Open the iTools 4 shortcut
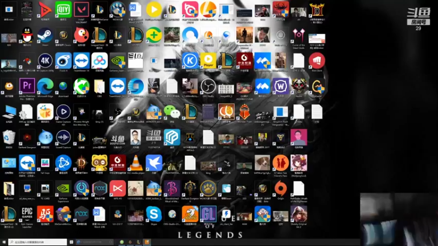Viewport: 438px width, 246px height. tap(63, 61)
